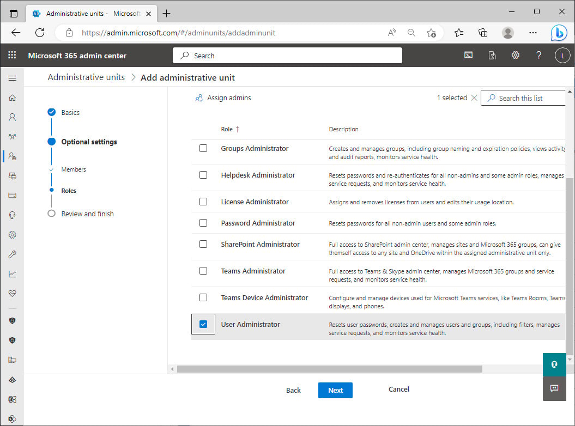Click browser zoom out icon
Screen dimensions: 575x426
coord(411,33)
